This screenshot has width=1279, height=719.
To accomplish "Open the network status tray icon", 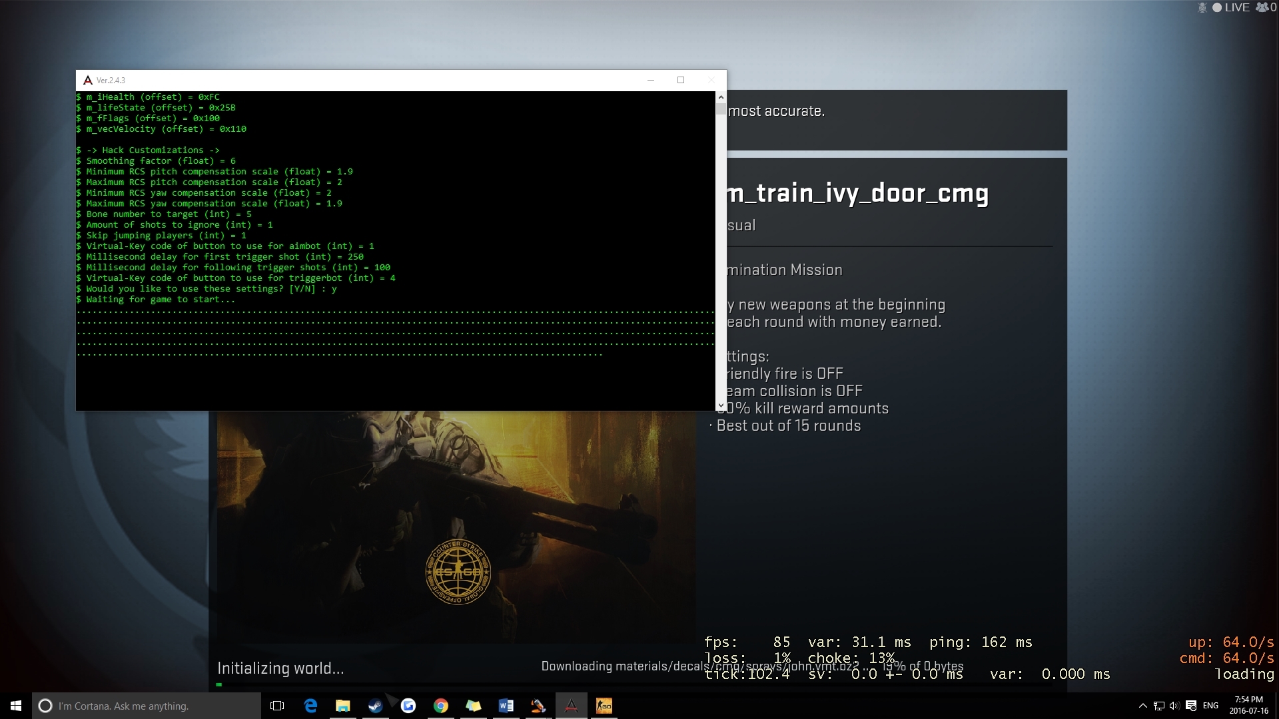I will [x=1159, y=706].
